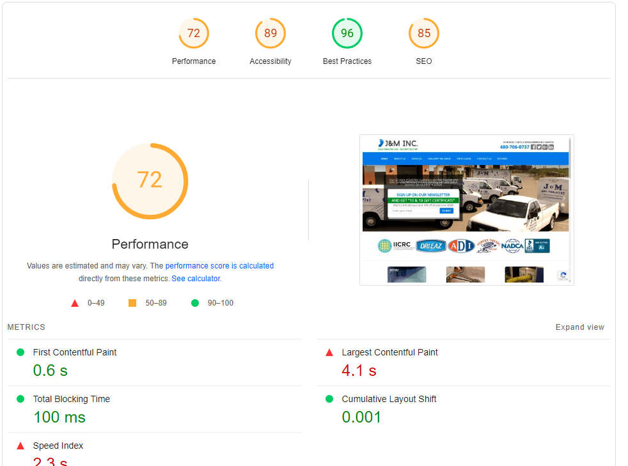Select the Largest Contentful Paint metric label
The image size is (628, 466).
(x=389, y=352)
